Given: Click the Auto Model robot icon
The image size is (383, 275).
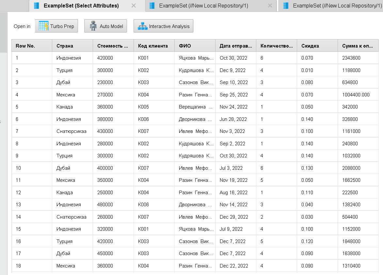Looking at the screenshot, I should 93,26.
